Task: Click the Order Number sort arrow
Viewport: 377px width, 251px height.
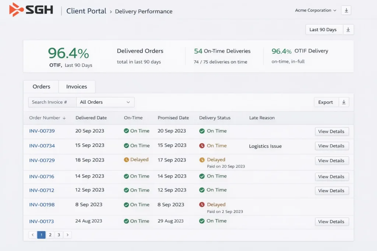Action: 64,118
